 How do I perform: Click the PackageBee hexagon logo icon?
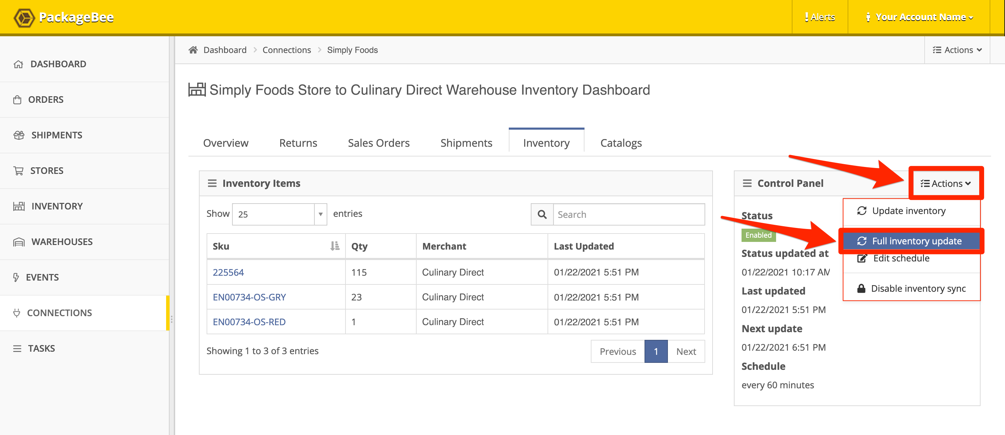click(x=24, y=17)
